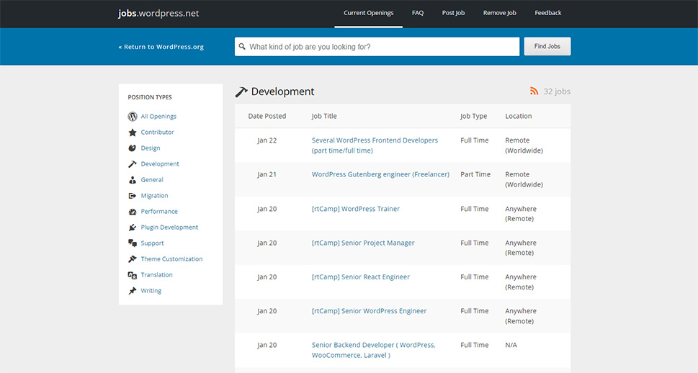Open the [rtCamp] Senior WordPress Engineer job
The image size is (698, 373).
[369, 311]
